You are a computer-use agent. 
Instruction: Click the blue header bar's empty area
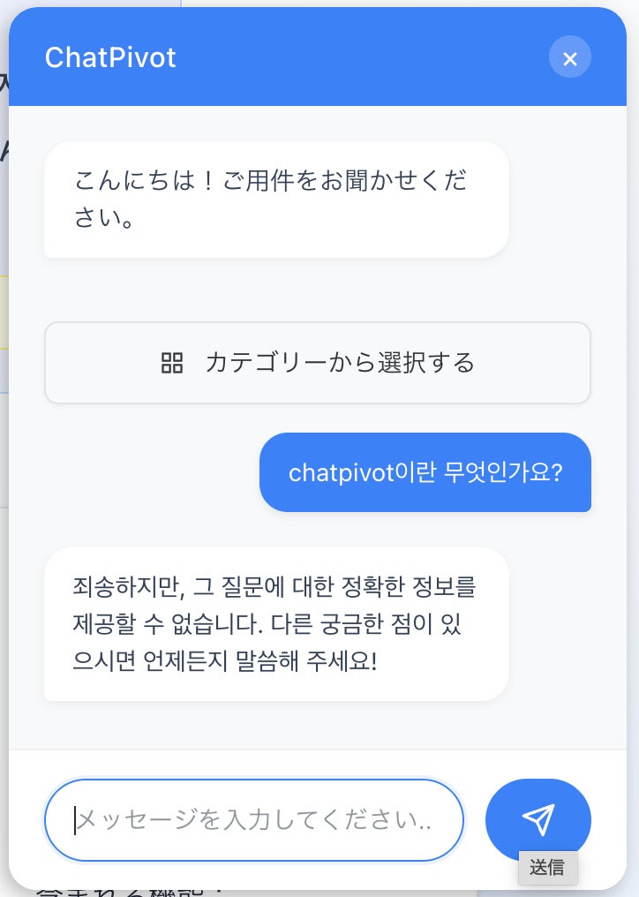353,58
